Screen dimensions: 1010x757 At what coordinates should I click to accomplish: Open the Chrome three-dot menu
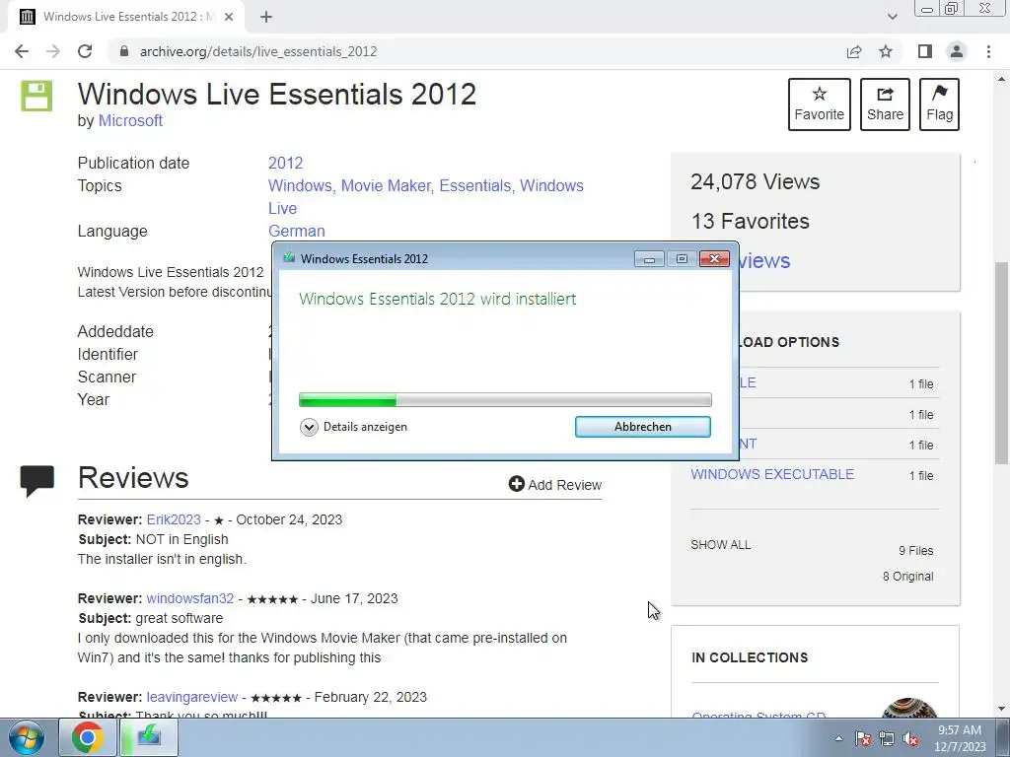pos(988,51)
